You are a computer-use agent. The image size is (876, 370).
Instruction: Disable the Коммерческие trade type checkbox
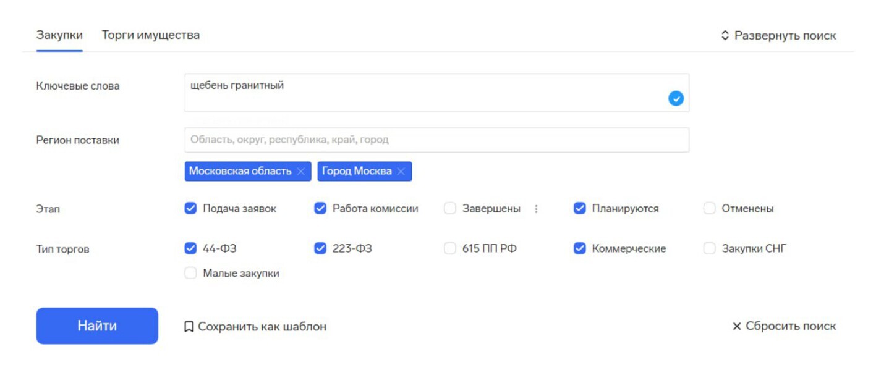pyautogui.click(x=580, y=249)
